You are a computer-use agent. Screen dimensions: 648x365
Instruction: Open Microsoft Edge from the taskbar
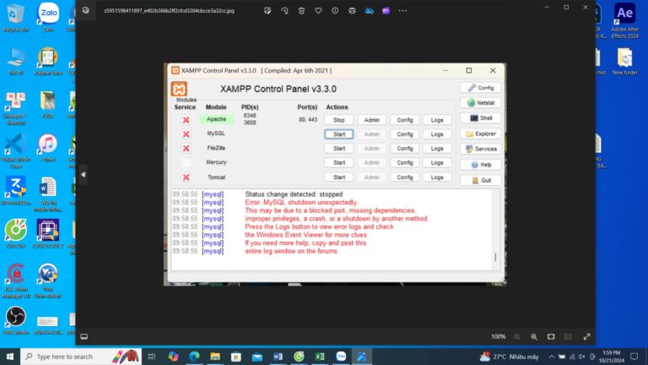click(x=194, y=357)
